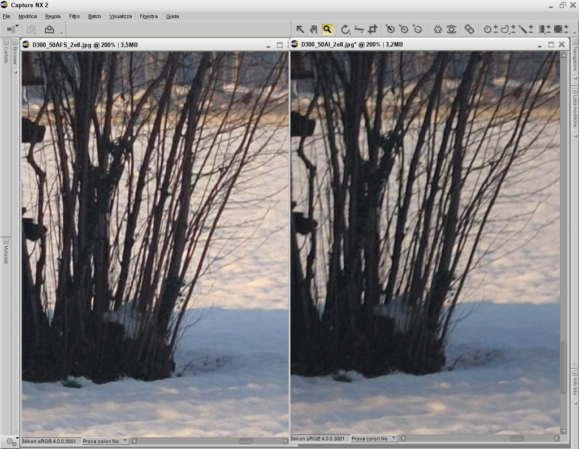Viewport: 579px width, 449px height.
Task: Click the right image vertical scrollbar
Action: pyautogui.click(x=564, y=243)
